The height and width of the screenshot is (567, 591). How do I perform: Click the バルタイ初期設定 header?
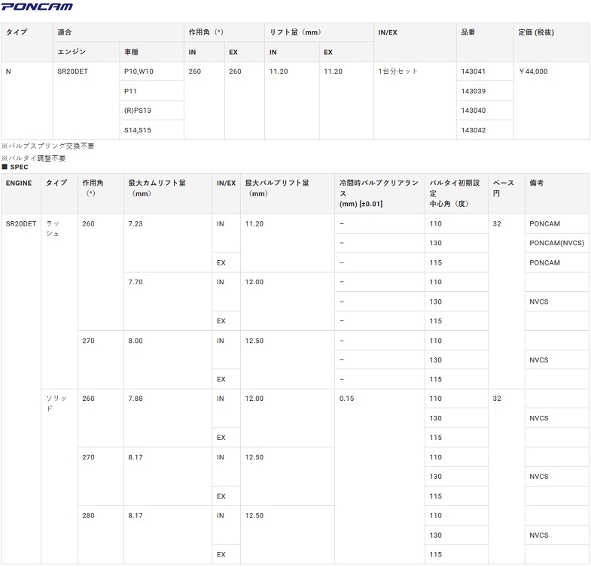pos(455,193)
